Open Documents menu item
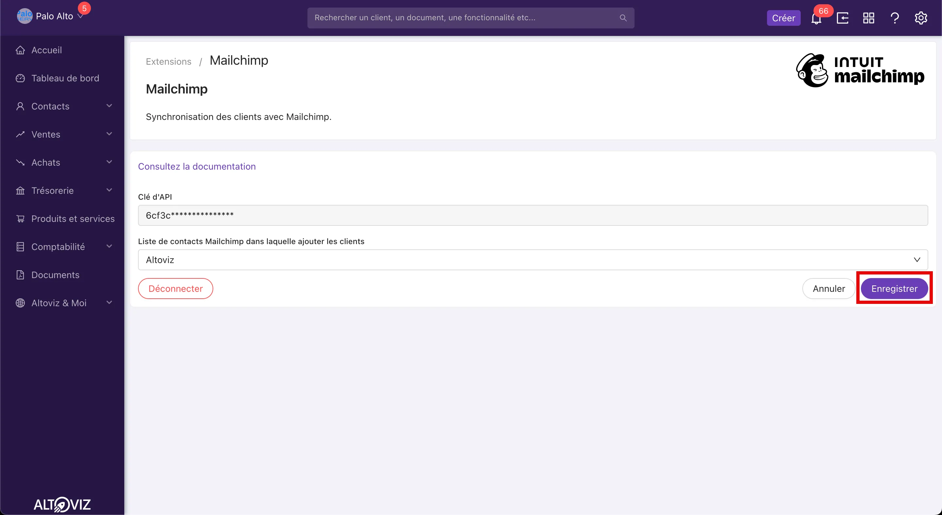This screenshot has height=515, width=942. click(55, 275)
